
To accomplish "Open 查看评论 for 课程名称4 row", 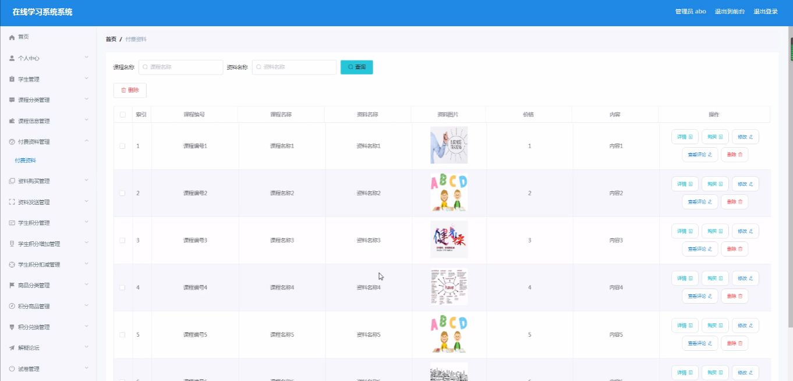I will click(x=700, y=296).
